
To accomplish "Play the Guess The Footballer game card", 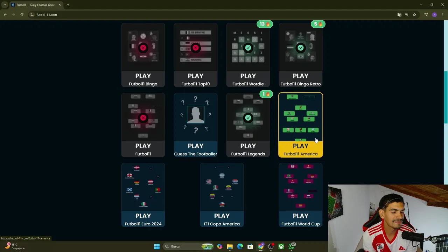I will 196,125.
